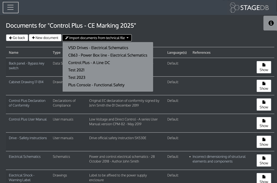Click the info icon on right edge
This screenshot has height=183, width=277.
click(270, 23)
